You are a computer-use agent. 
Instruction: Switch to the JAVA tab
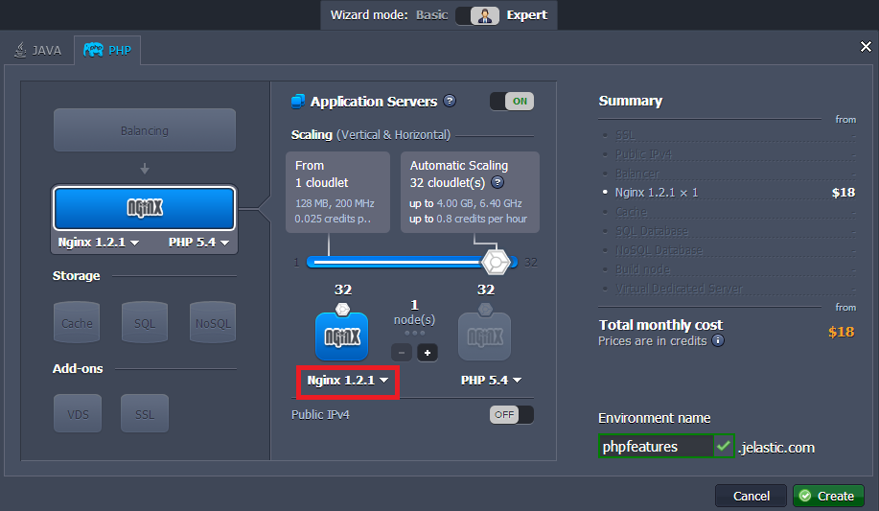point(38,51)
